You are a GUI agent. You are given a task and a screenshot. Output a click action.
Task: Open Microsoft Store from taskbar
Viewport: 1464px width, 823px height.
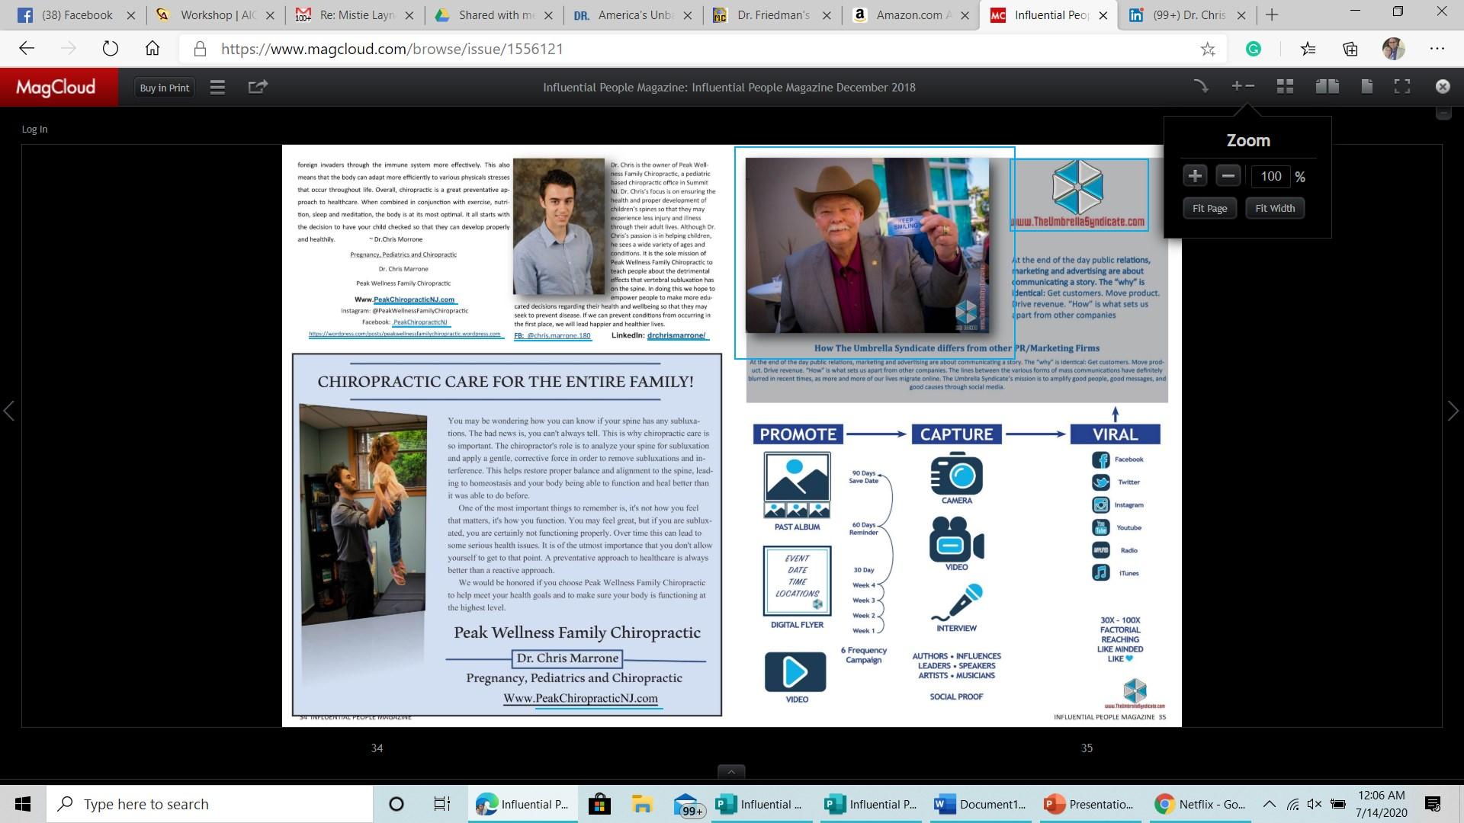click(x=599, y=804)
